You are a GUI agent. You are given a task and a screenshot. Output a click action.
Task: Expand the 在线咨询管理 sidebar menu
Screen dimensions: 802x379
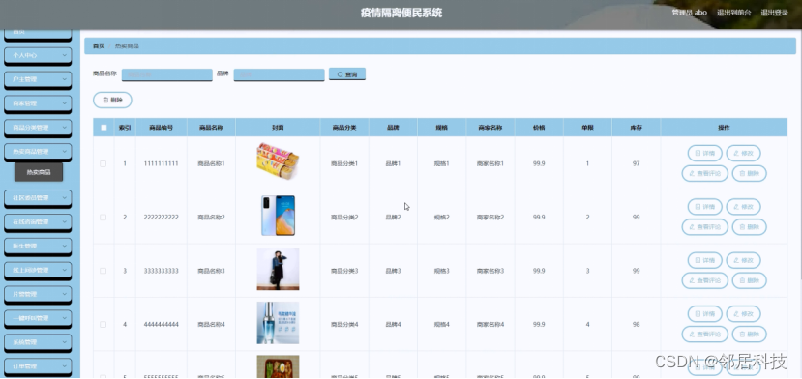[38, 222]
